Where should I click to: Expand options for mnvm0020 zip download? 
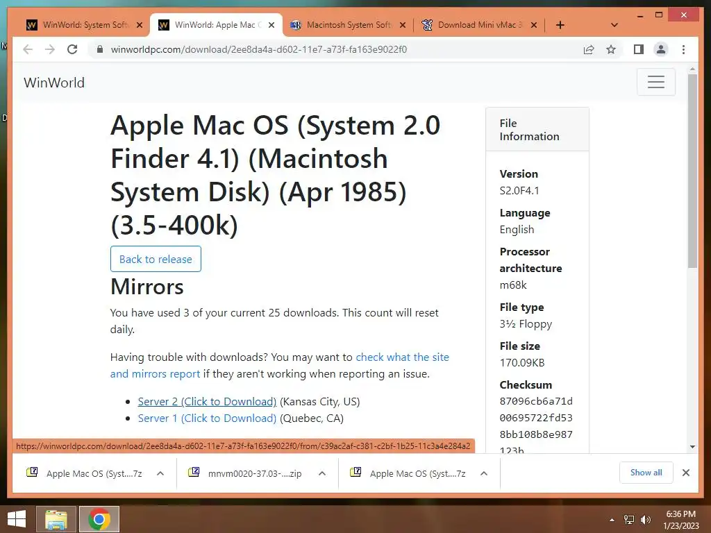[x=322, y=473]
